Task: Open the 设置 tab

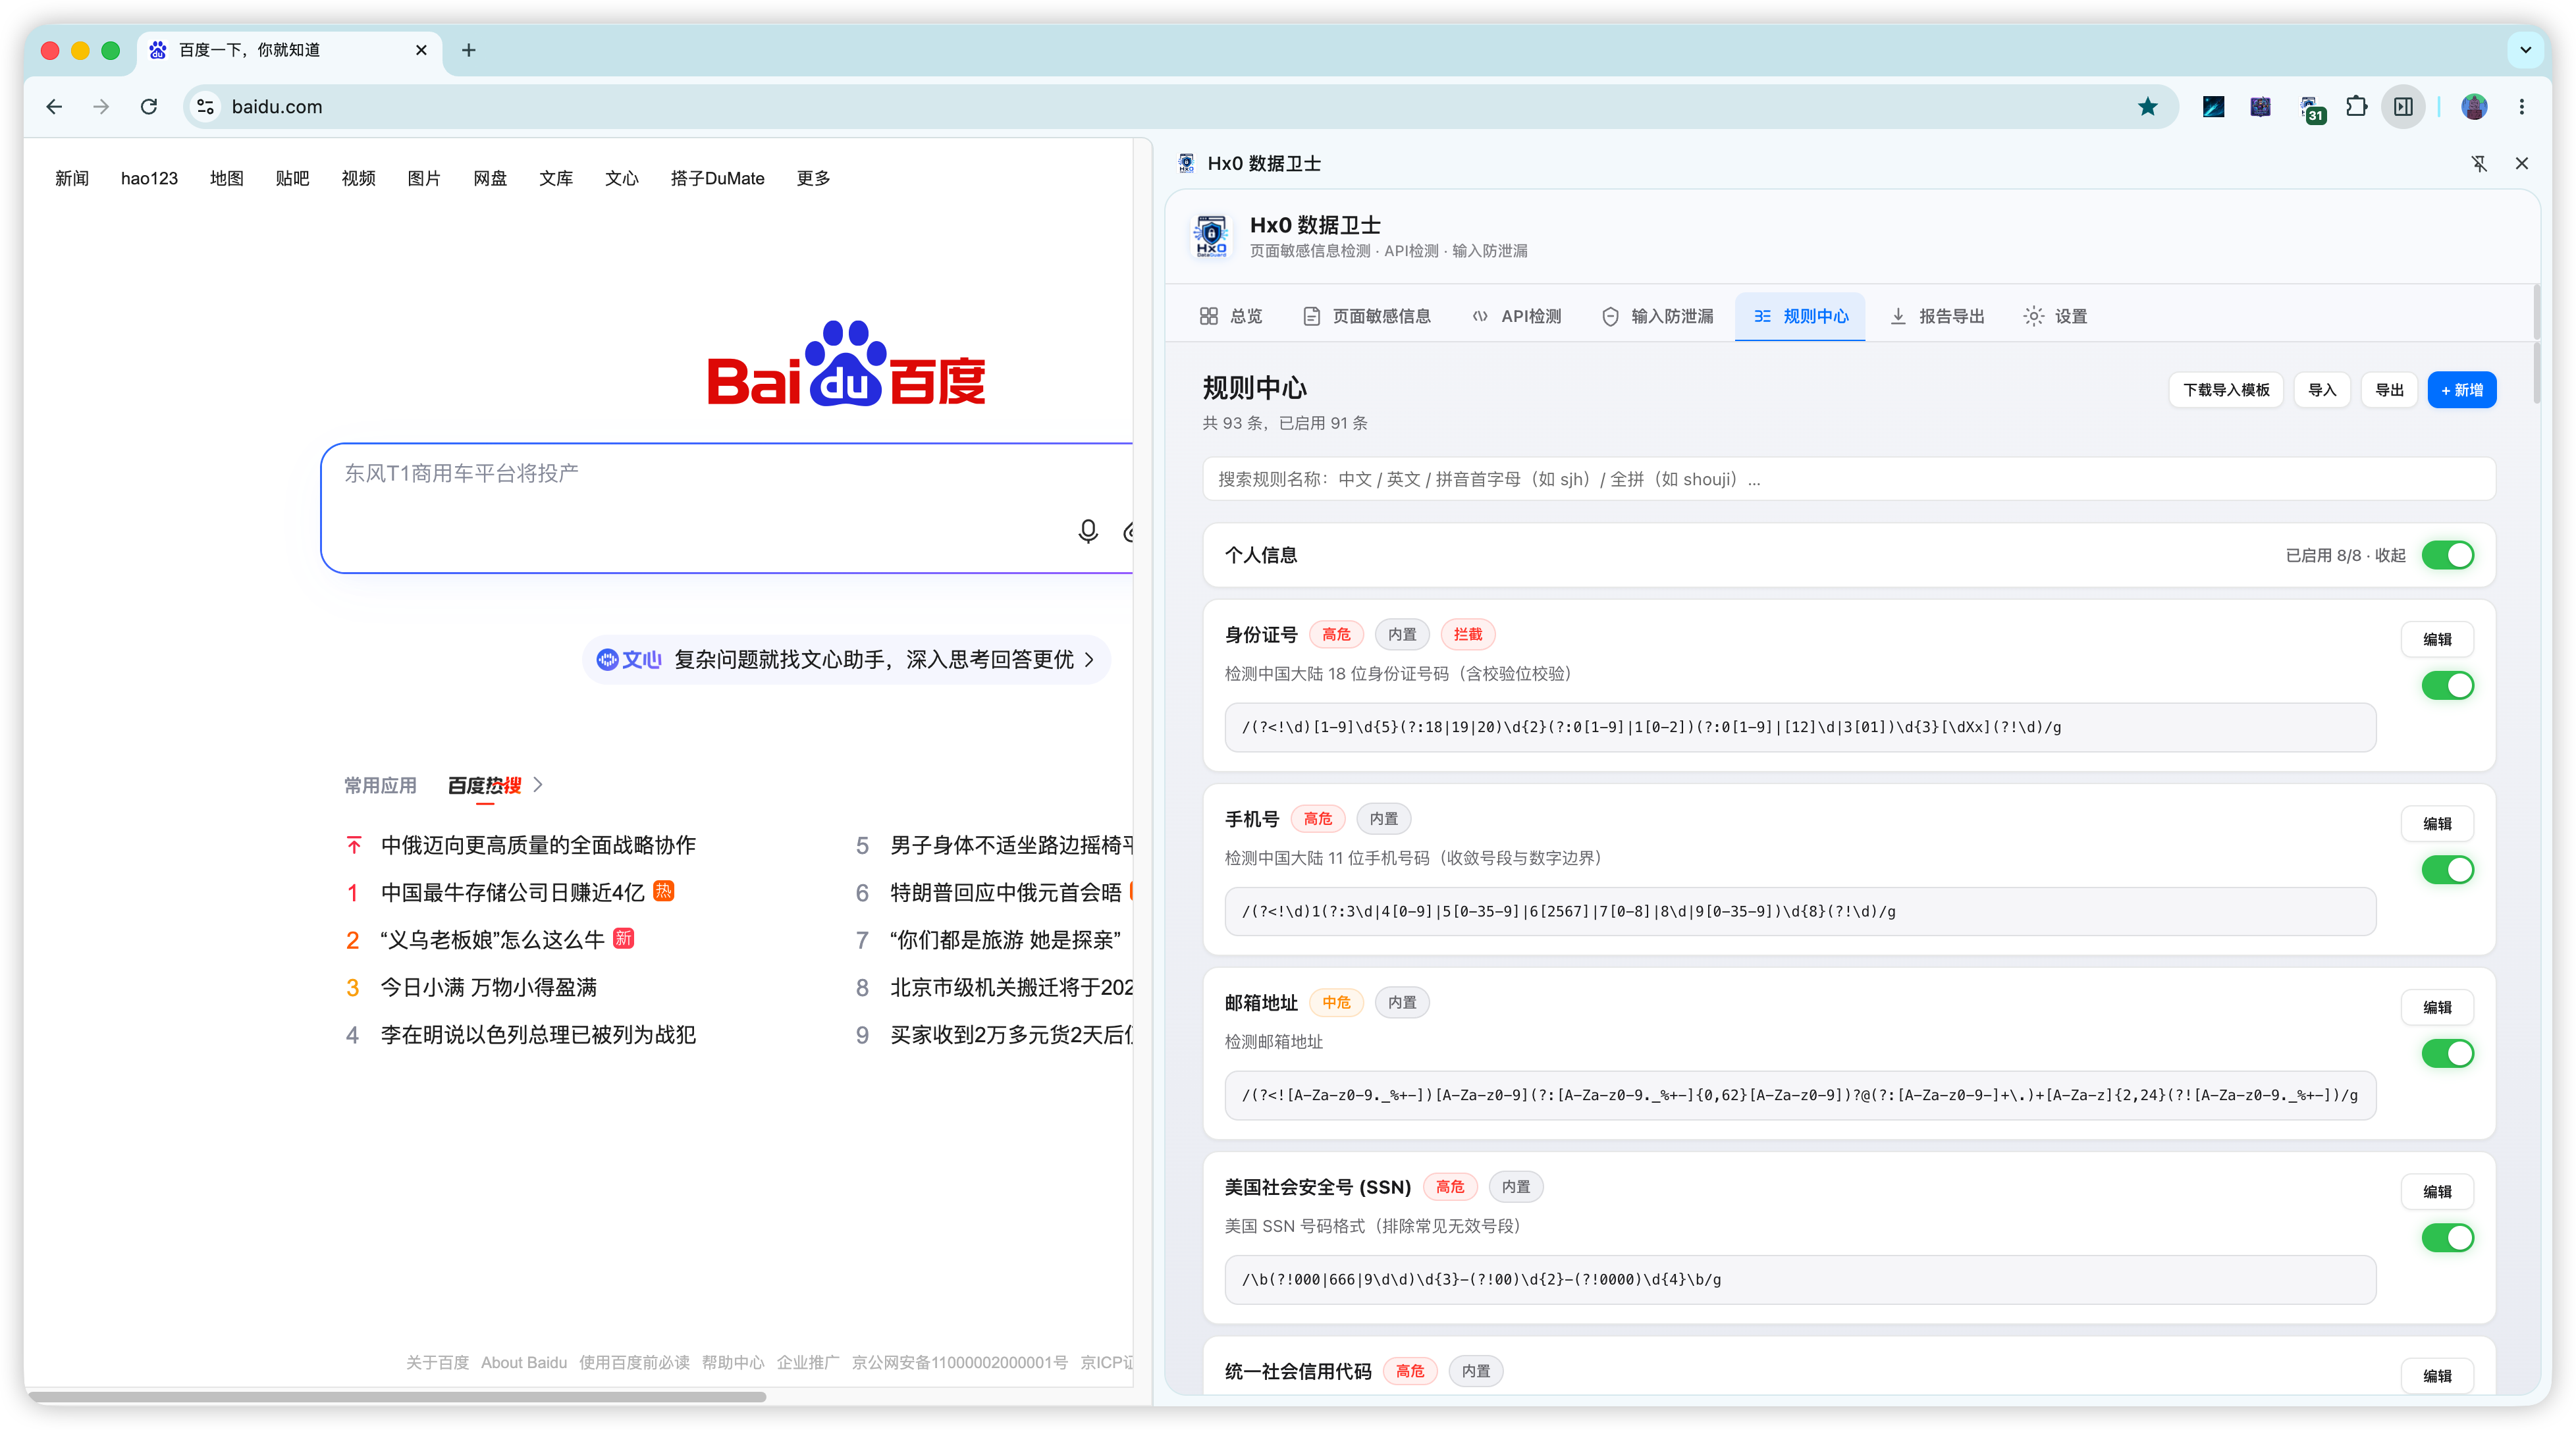Action: [2056, 316]
